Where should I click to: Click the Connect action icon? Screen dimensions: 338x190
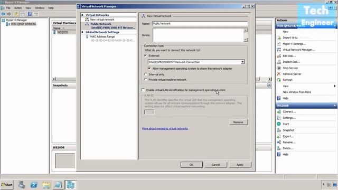click(279, 111)
